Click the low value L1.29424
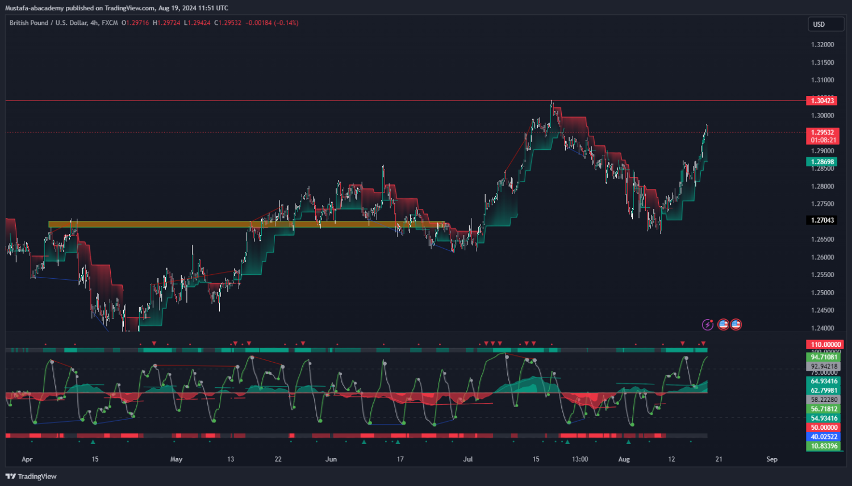This screenshot has width=852, height=486. coord(197,23)
